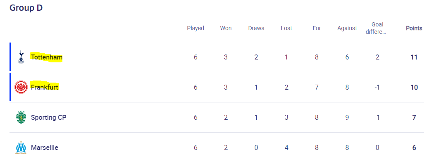
Task: Open the Frankfurt team link
Action: 45,87
